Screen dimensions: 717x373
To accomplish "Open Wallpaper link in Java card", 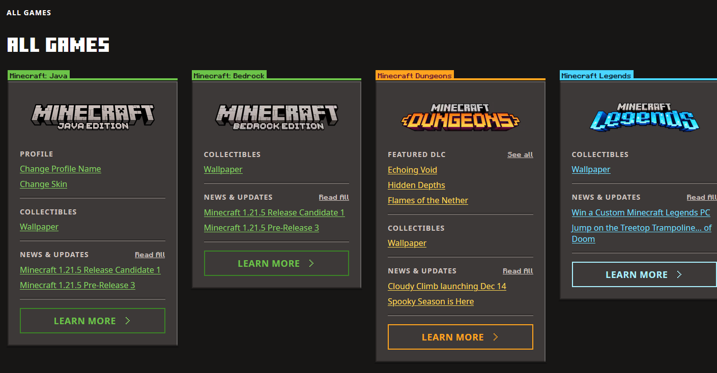I will tap(39, 227).
